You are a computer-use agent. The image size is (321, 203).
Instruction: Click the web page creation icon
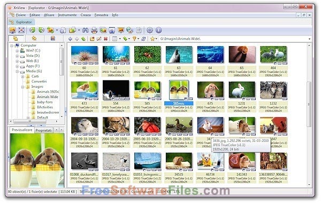[x=130, y=31]
